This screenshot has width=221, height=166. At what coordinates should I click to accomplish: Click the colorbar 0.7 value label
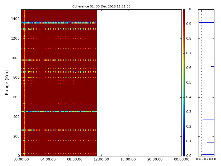point(189,53)
